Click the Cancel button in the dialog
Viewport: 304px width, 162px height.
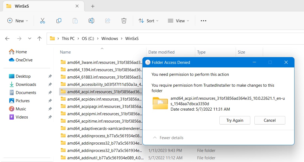tap(270, 120)
